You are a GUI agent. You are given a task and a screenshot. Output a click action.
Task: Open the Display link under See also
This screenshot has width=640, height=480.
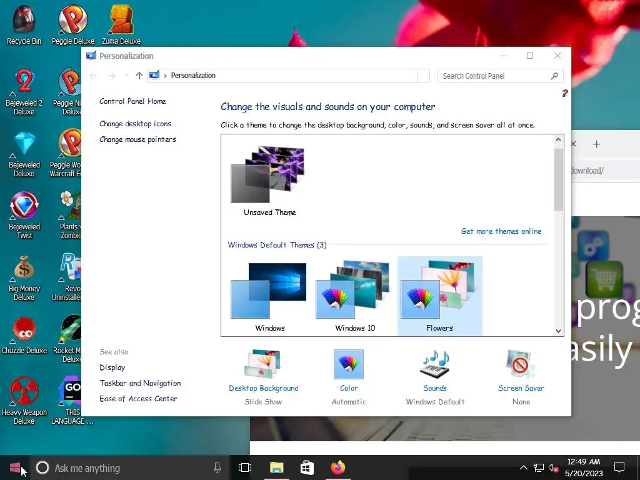[x=112, y=367]
